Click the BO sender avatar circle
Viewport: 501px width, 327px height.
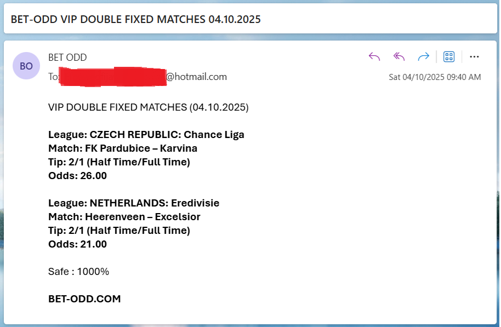click(x=26, y=66)
